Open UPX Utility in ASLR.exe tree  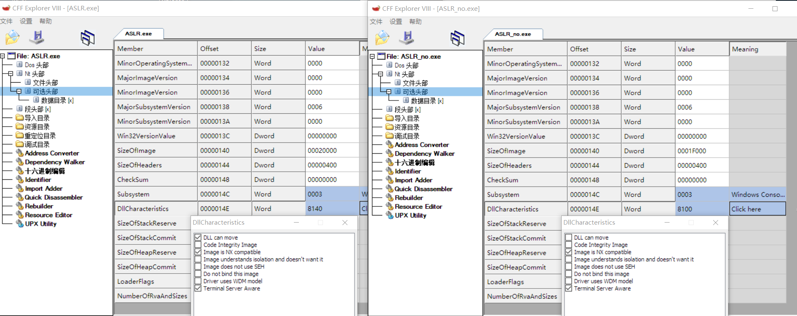coord(41,224)
